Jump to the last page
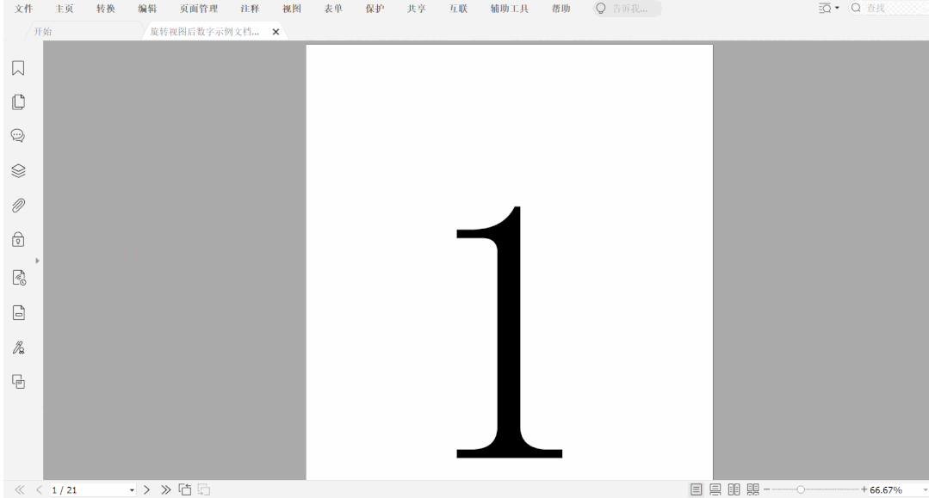929x498 pixels. coord(165,489)
